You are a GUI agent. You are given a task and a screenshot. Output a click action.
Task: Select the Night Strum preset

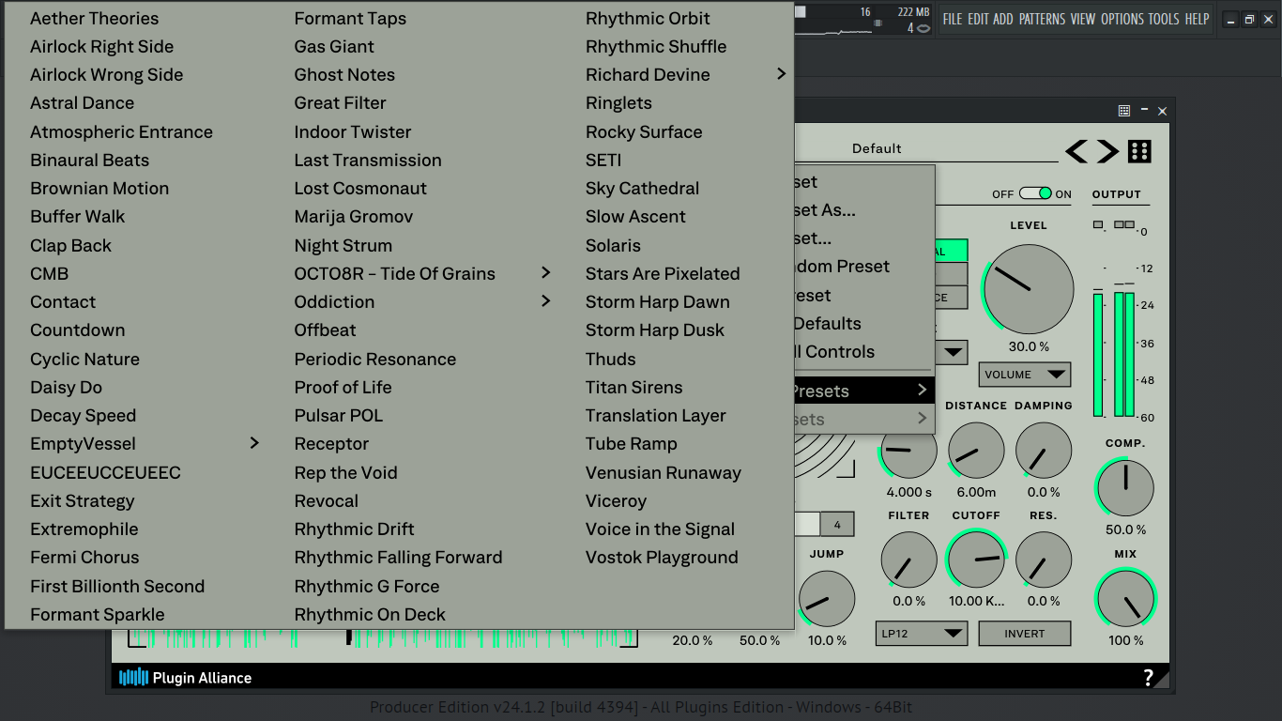343,245
